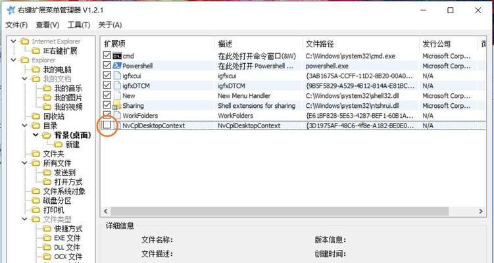
Task: Select 打开方式 in the tree
Action: (68, 181)
